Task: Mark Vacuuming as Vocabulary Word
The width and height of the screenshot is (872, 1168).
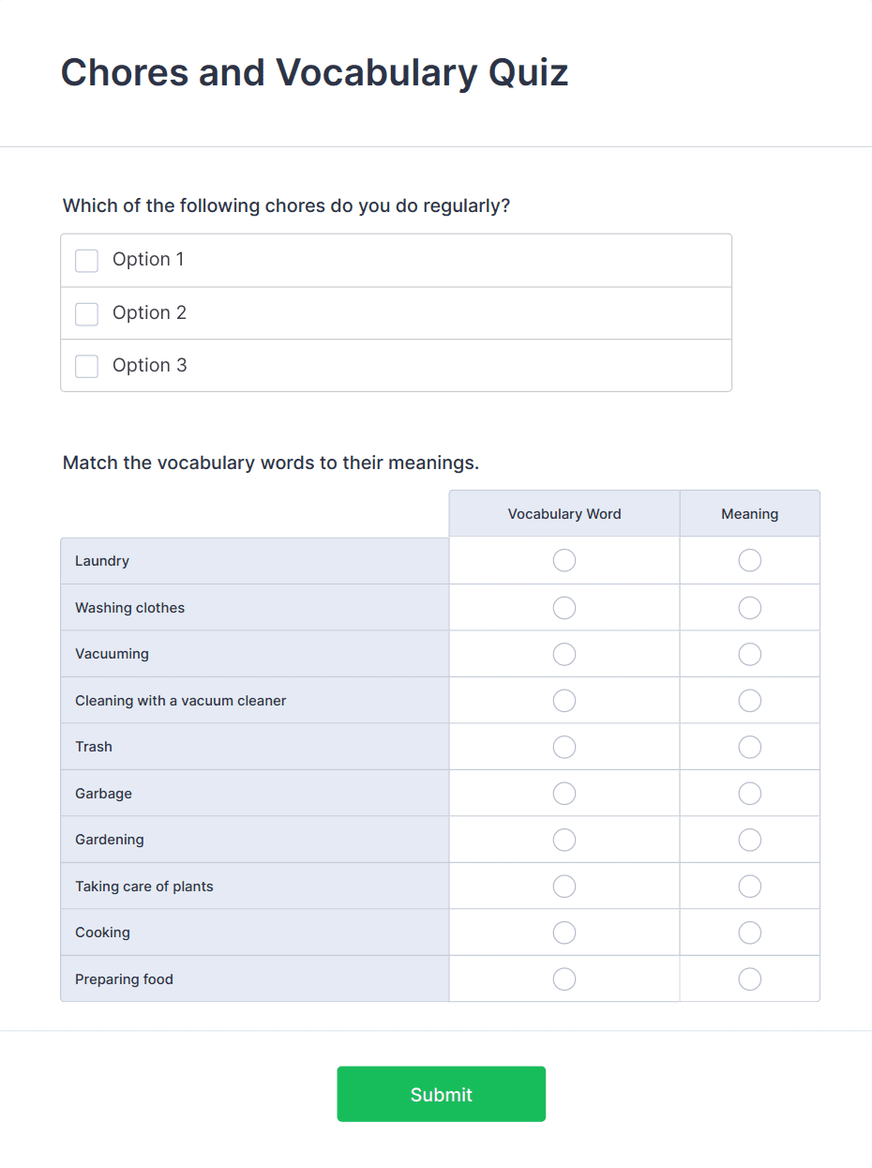Action: coord(564,654)
